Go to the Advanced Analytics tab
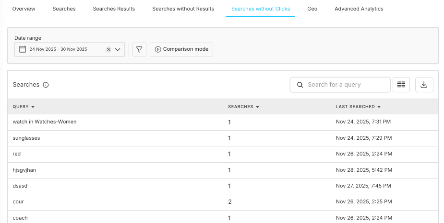The width and height of the screenshot is (444, 223). click(x=359, y=9)
